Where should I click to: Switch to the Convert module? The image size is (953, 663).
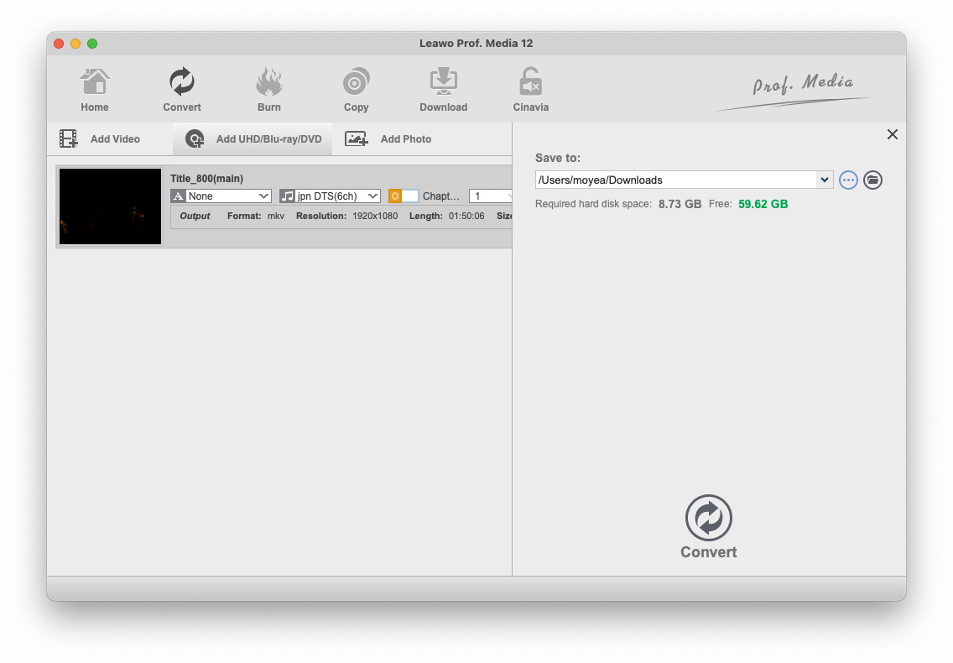coord(182,90)
